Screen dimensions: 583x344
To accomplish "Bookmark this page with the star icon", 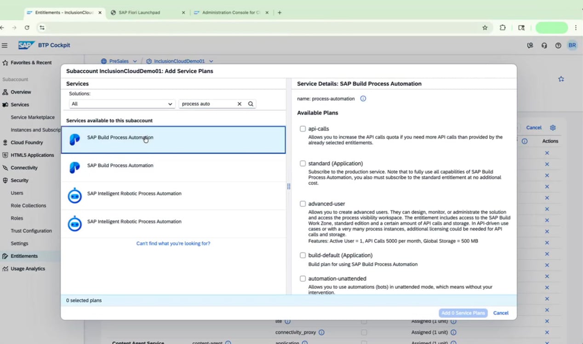I will [485, 28].
